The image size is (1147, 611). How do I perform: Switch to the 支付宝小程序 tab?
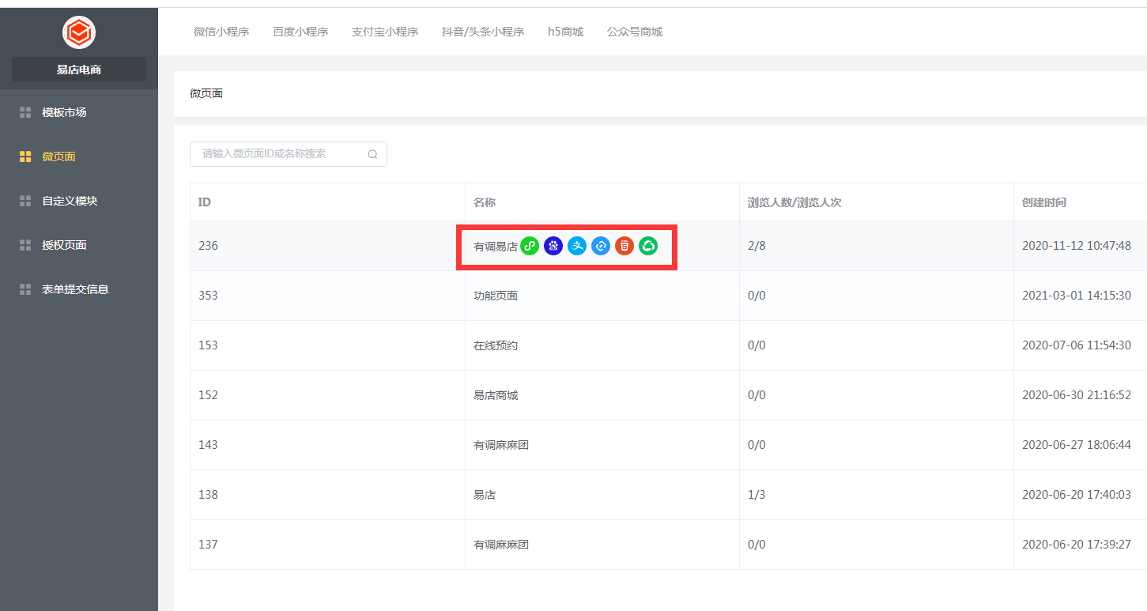click(x=385, y=32)
